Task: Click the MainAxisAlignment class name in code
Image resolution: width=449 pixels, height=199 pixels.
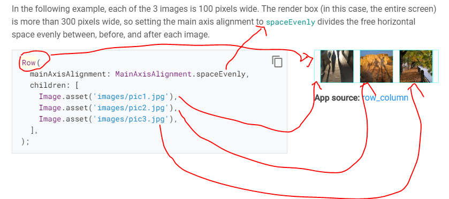Action: [x=153, y=74]
